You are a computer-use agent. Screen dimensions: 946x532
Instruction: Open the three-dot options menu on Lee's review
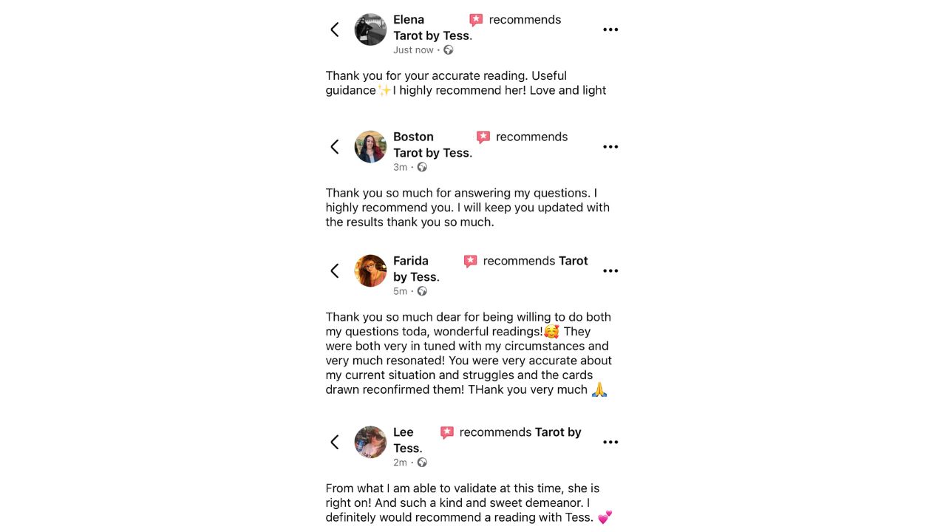610,442
